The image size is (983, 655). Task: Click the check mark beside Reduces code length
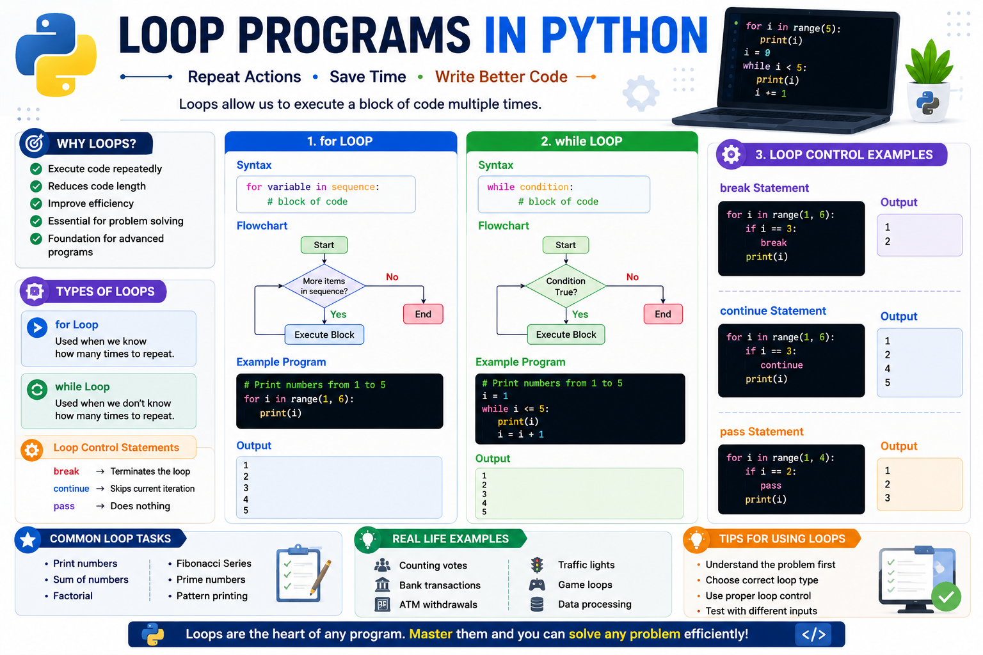(x=36, y=186)
